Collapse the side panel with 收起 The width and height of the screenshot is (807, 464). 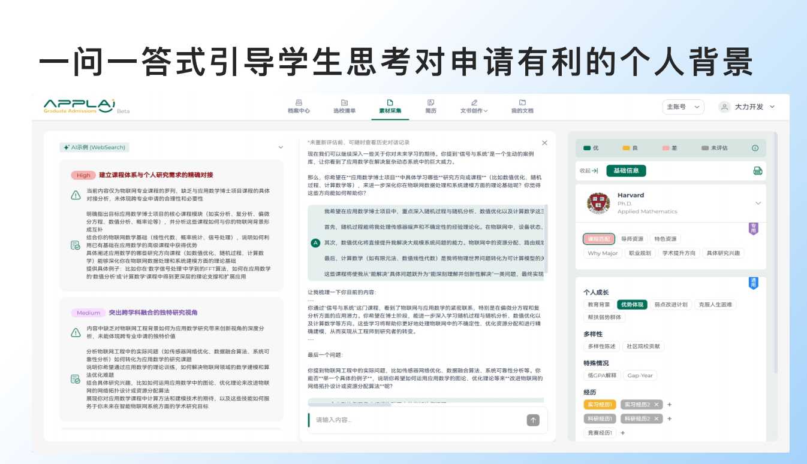(589, 171)
